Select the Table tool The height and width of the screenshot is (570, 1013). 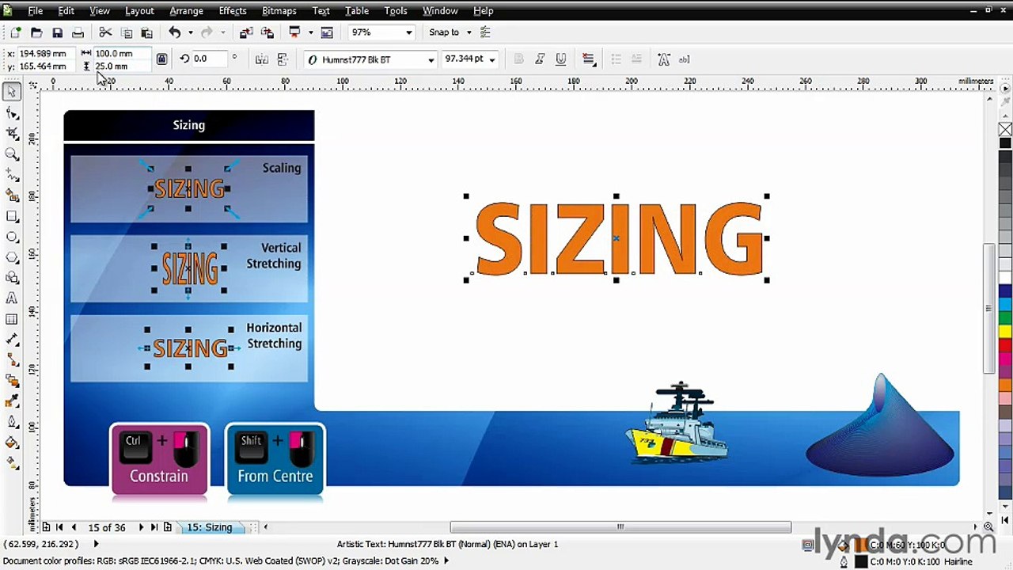point(12,319)
